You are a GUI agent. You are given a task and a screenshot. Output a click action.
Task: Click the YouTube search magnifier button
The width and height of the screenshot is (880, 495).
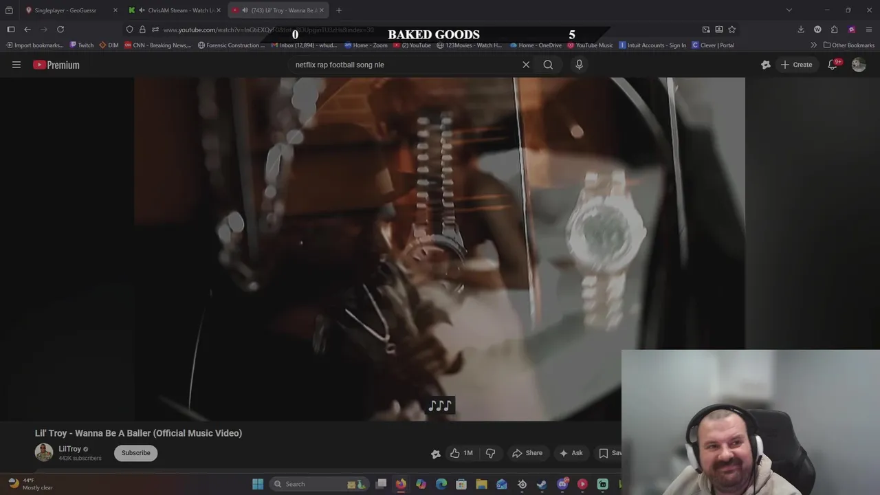[548, 65]
